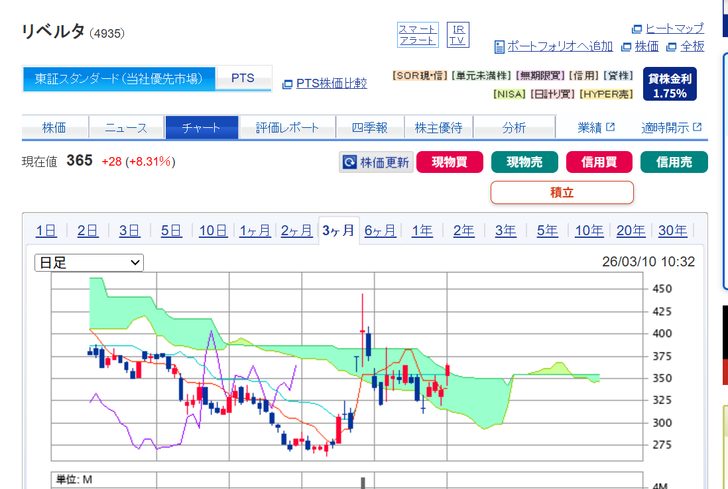Viewport: 728px width, 489px height.
Task: Refresh price with 株価更新 button
Action: (x=376, y=162)
